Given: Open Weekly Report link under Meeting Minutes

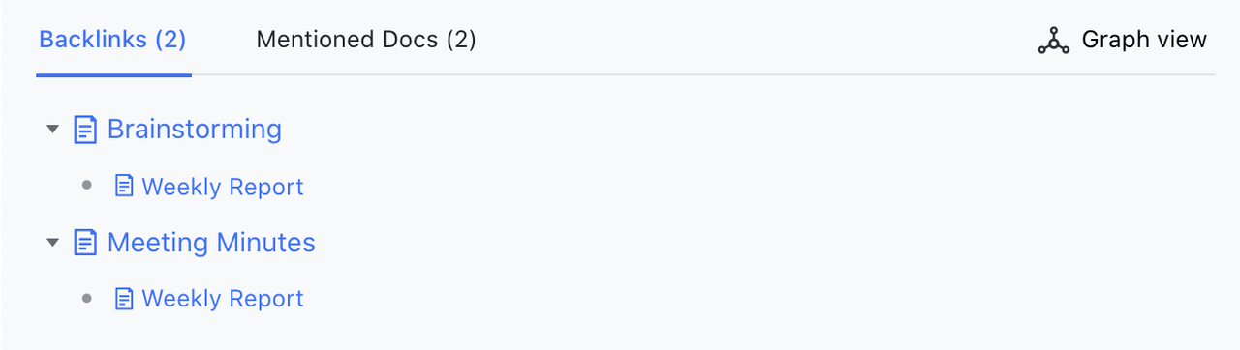Looking at the screenshot, I should (x=223, y=300).
